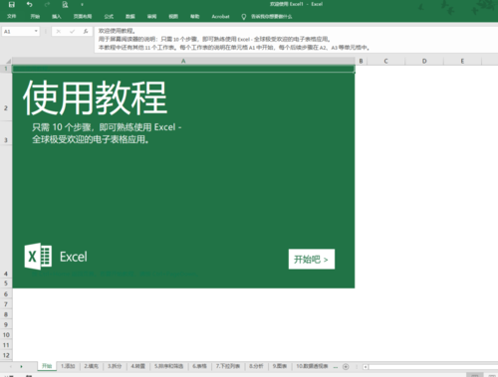The image size is (498, 377).
Task: Show more sheet tabs via the ellipsis
Action: click(336, 367)
